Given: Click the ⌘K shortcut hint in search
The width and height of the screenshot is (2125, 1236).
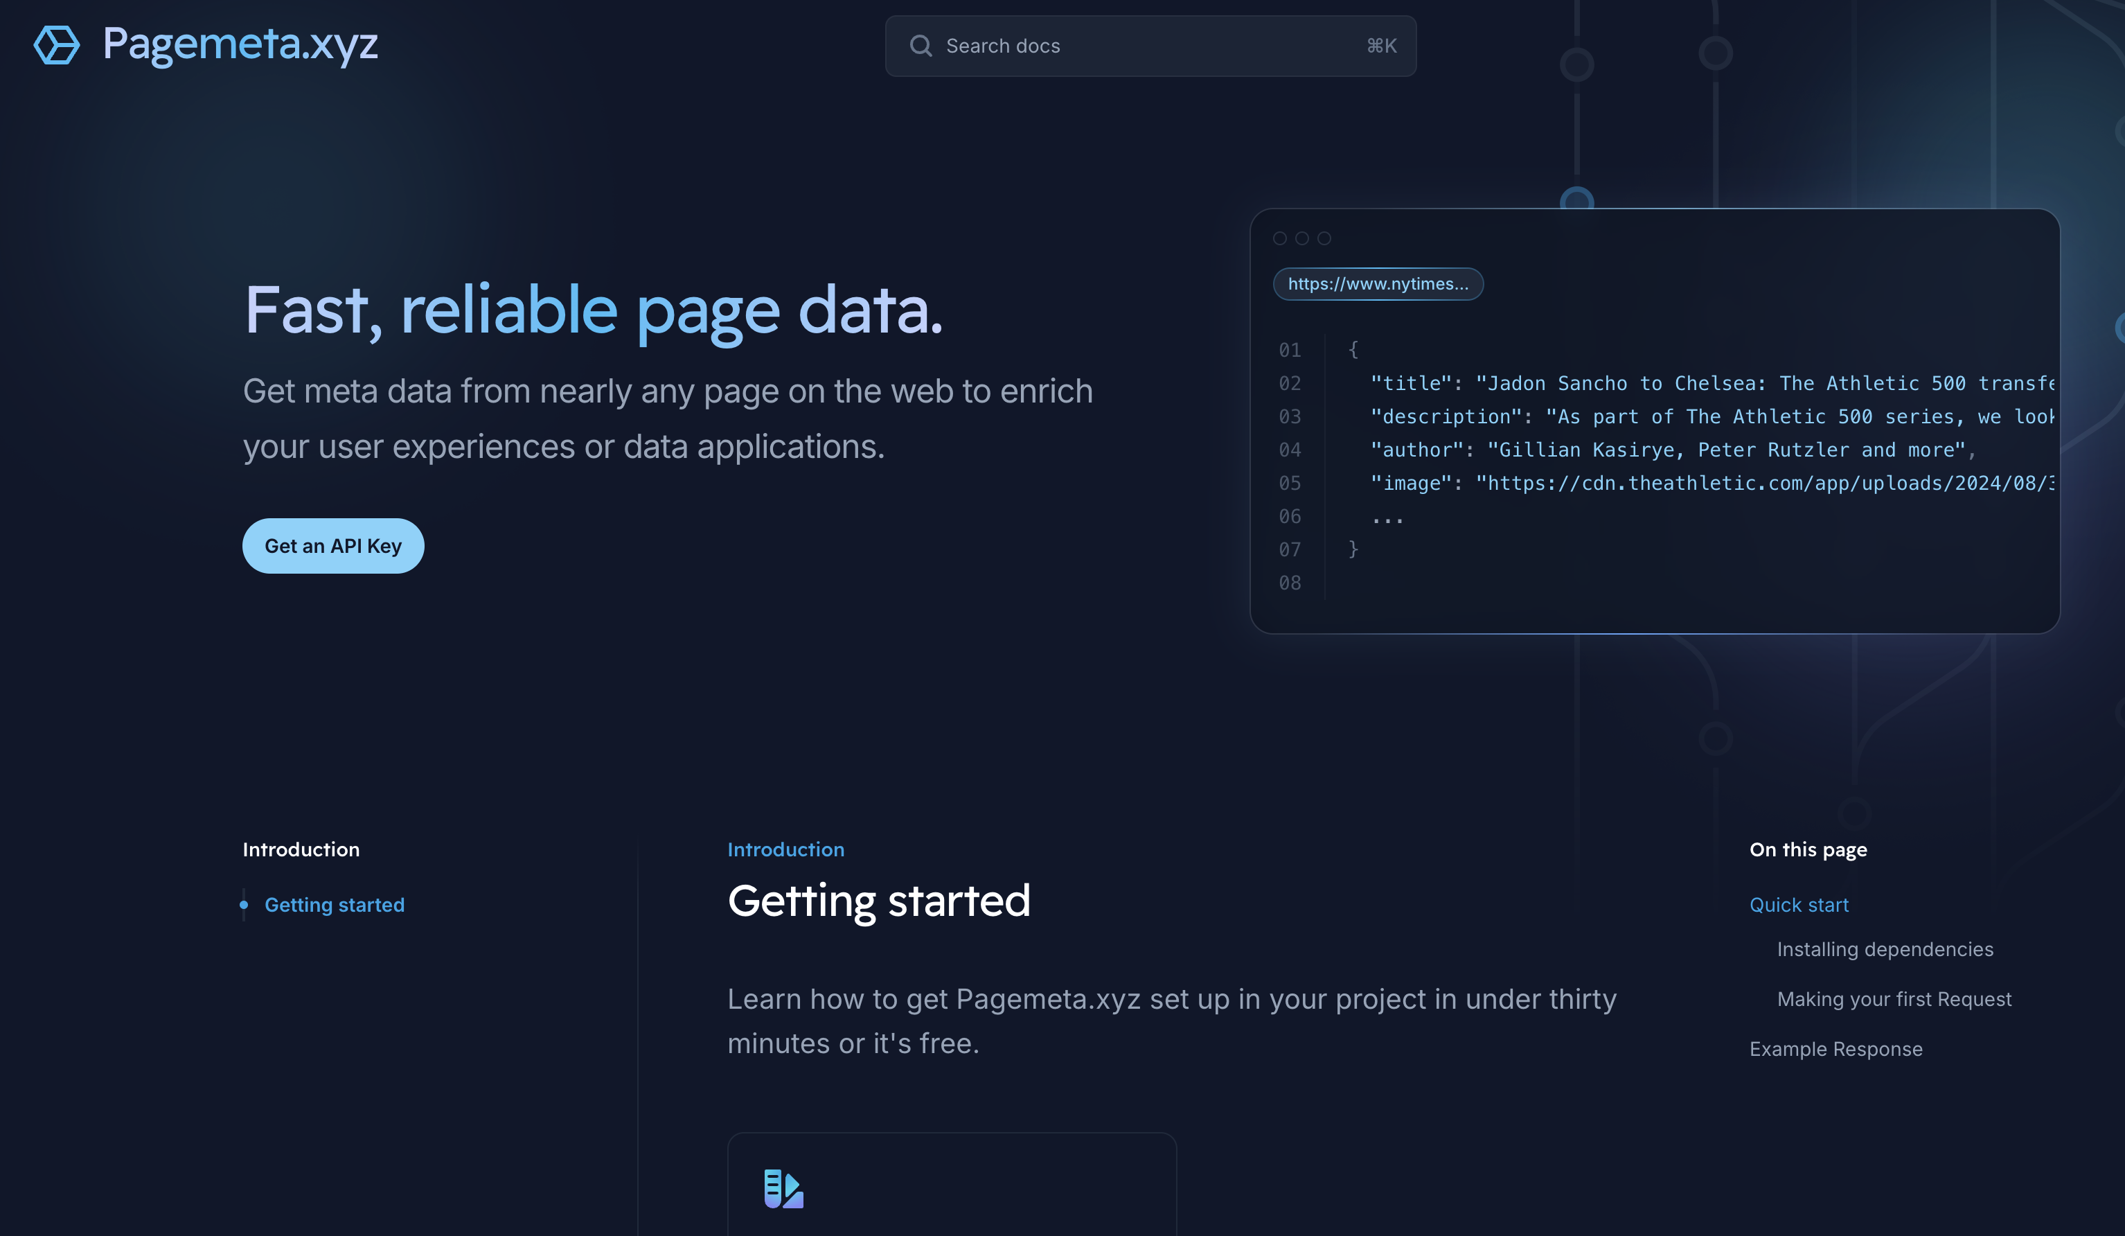Looking at the screenshot, I should (1380, 46).
